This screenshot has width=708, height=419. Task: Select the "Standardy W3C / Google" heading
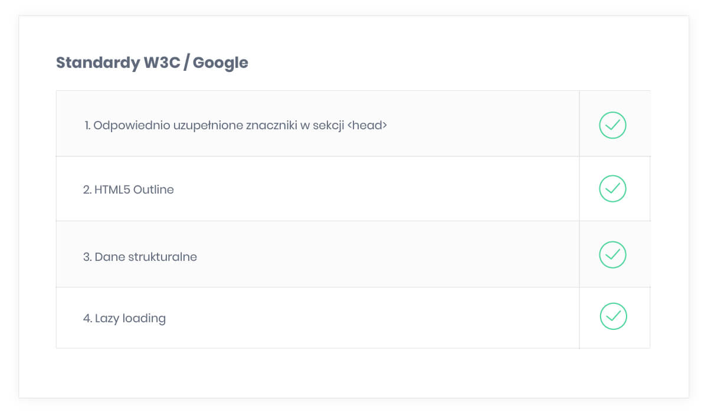152,63
